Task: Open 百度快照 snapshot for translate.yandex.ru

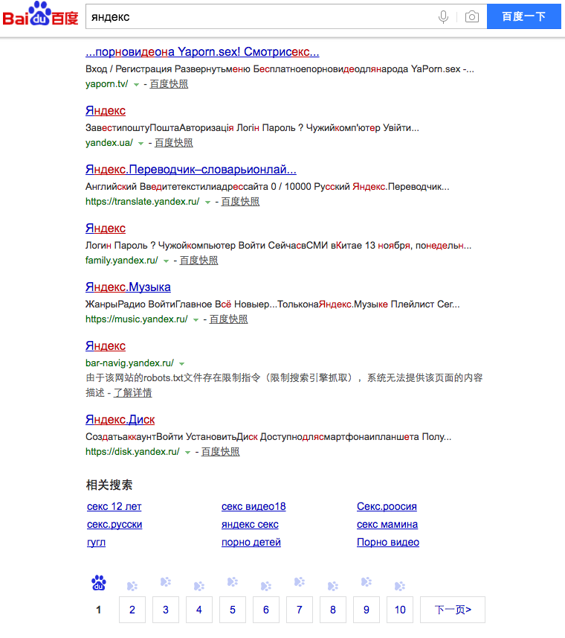Action: (240, 202)
